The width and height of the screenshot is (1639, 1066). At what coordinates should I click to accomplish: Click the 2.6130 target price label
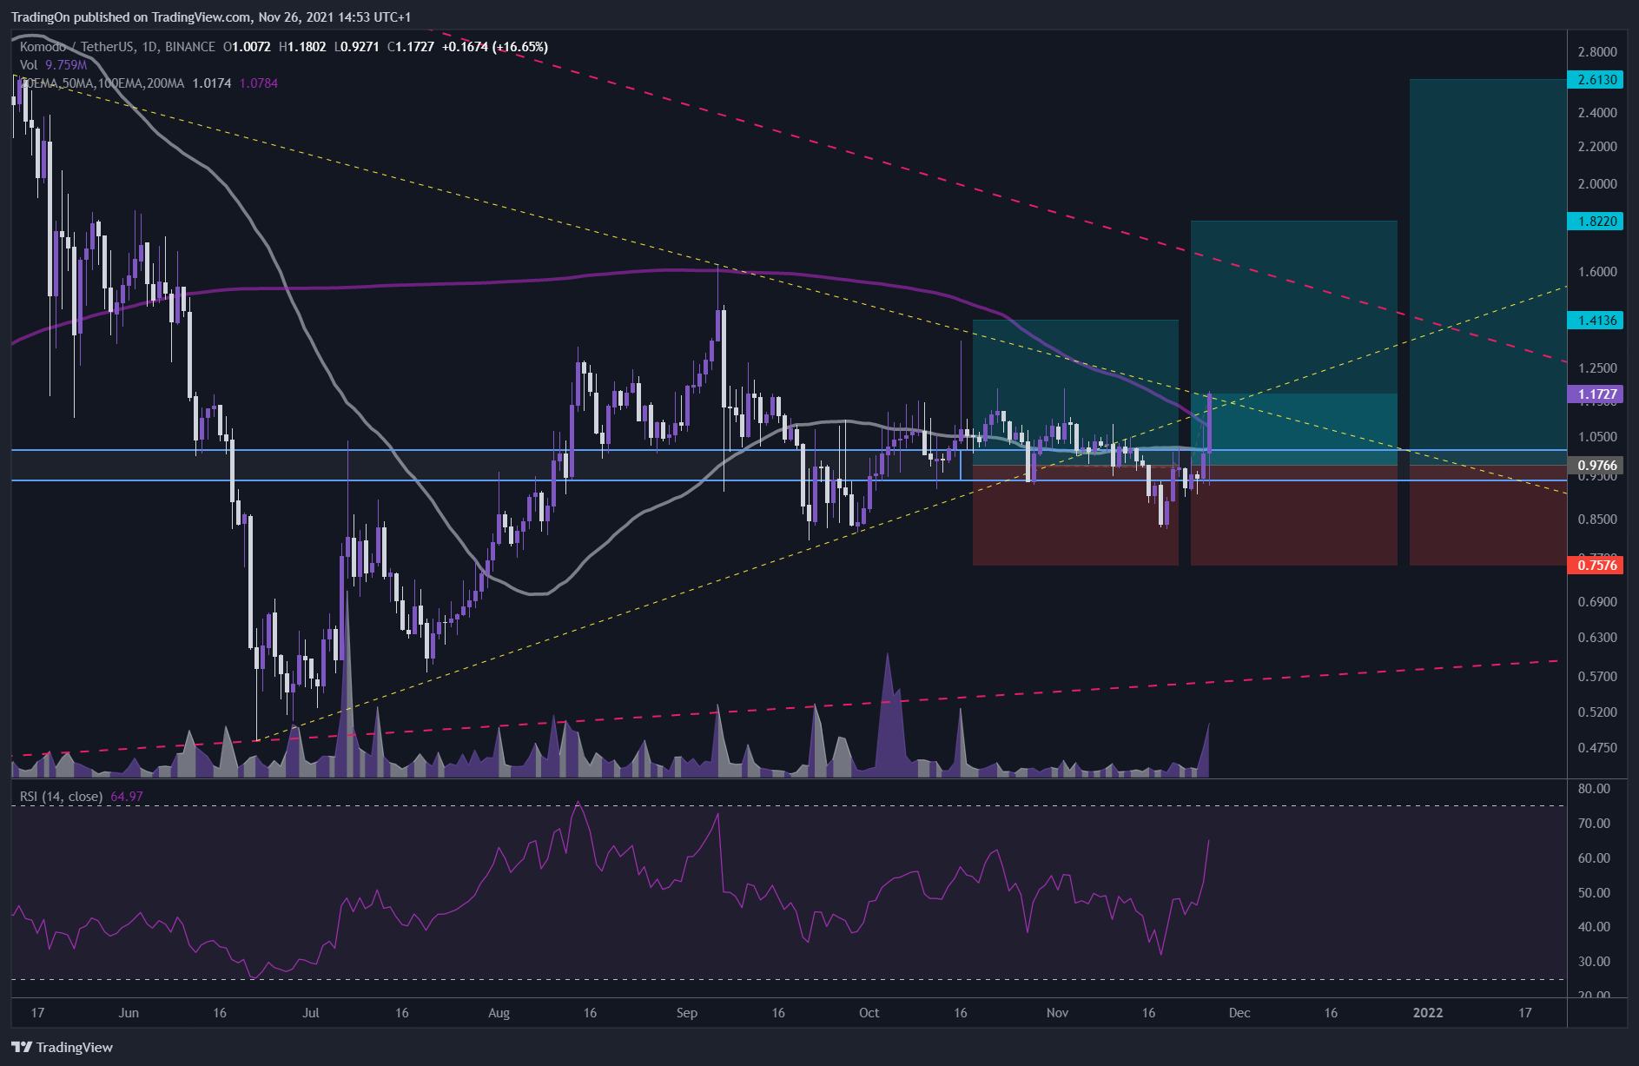(1596, 80)
